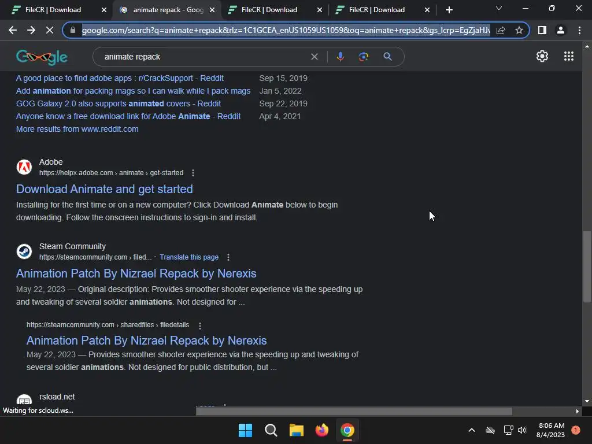Close the fourth FileCR tab

tap(427, 10)
